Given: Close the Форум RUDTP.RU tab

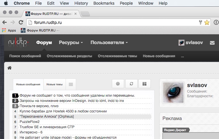Looking at the screenshot, I should (76, 14).
